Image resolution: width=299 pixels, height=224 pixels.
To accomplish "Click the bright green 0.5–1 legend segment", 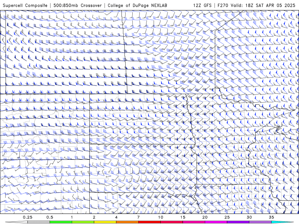I will [x=61, y=222].
